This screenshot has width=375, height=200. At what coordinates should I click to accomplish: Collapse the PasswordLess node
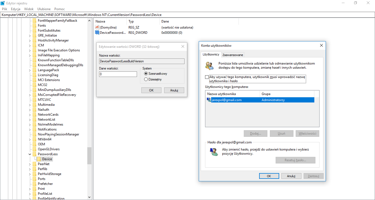30,154
